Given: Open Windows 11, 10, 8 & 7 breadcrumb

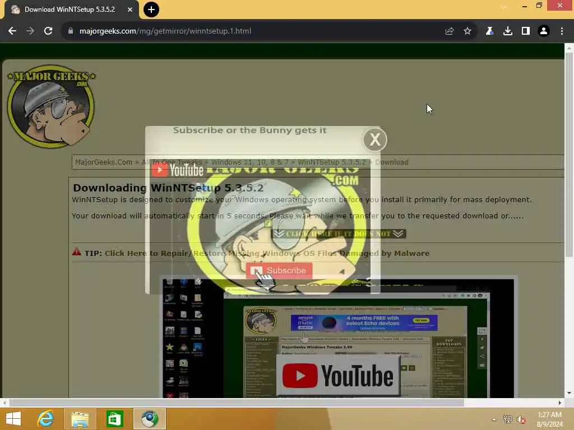Looking at the screenshot, I should 249,162.
